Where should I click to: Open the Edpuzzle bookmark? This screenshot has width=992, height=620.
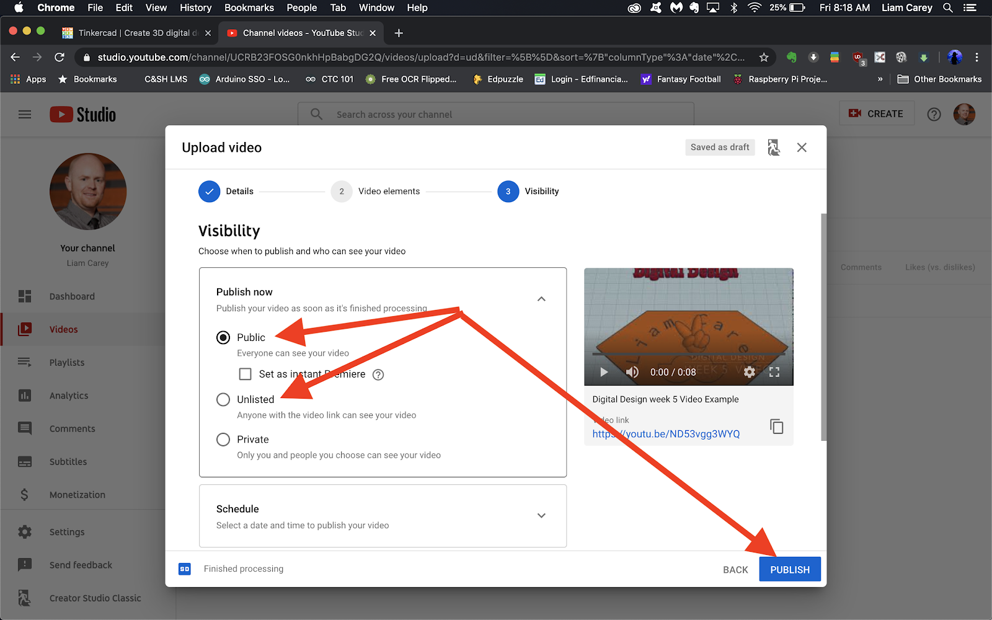pyautogui.click(x=498, y=79)
